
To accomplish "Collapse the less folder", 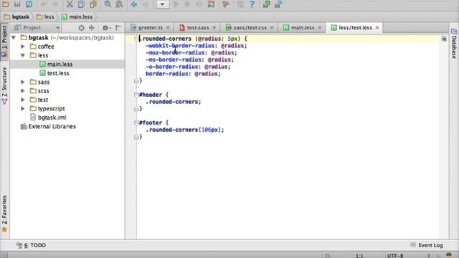I will (x=23, y=55).
